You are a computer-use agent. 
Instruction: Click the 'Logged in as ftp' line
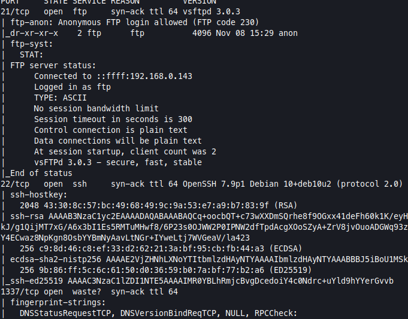pos(72,87)
